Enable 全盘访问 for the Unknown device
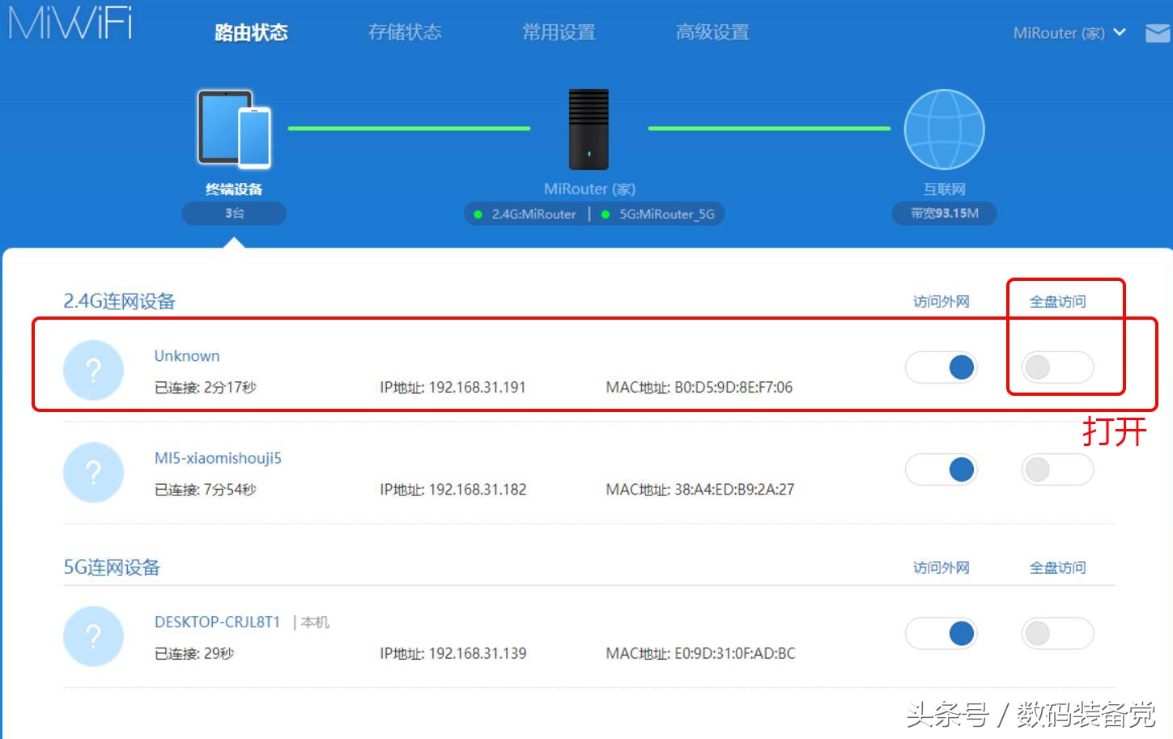1173x739 pixels. point(1058,367)
